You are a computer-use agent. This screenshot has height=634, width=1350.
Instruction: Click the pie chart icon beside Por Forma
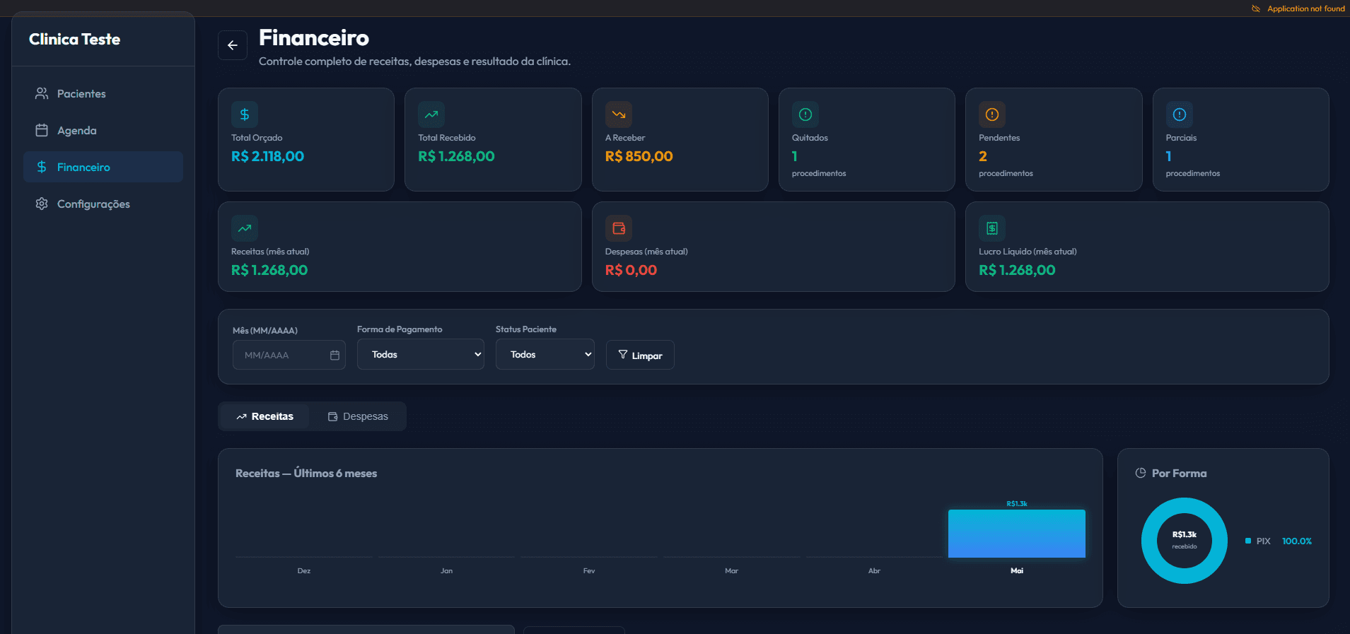tap(1141, 473)
